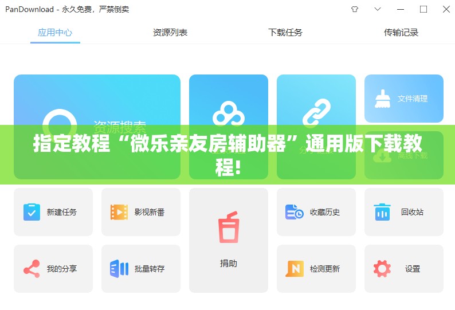Screen dimensions: 455x310
Task: Click the 捐助 drink cup icon
Action: (229, 227)
